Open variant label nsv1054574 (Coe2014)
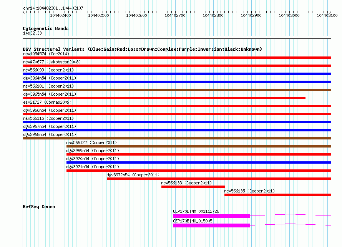The width and height of the screenshot is (342, 247). pyautogui.click(x=46, y=54)
